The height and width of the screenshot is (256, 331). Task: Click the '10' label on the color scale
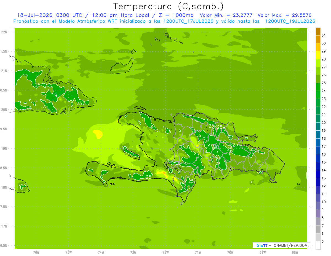(x=324, y=202)
